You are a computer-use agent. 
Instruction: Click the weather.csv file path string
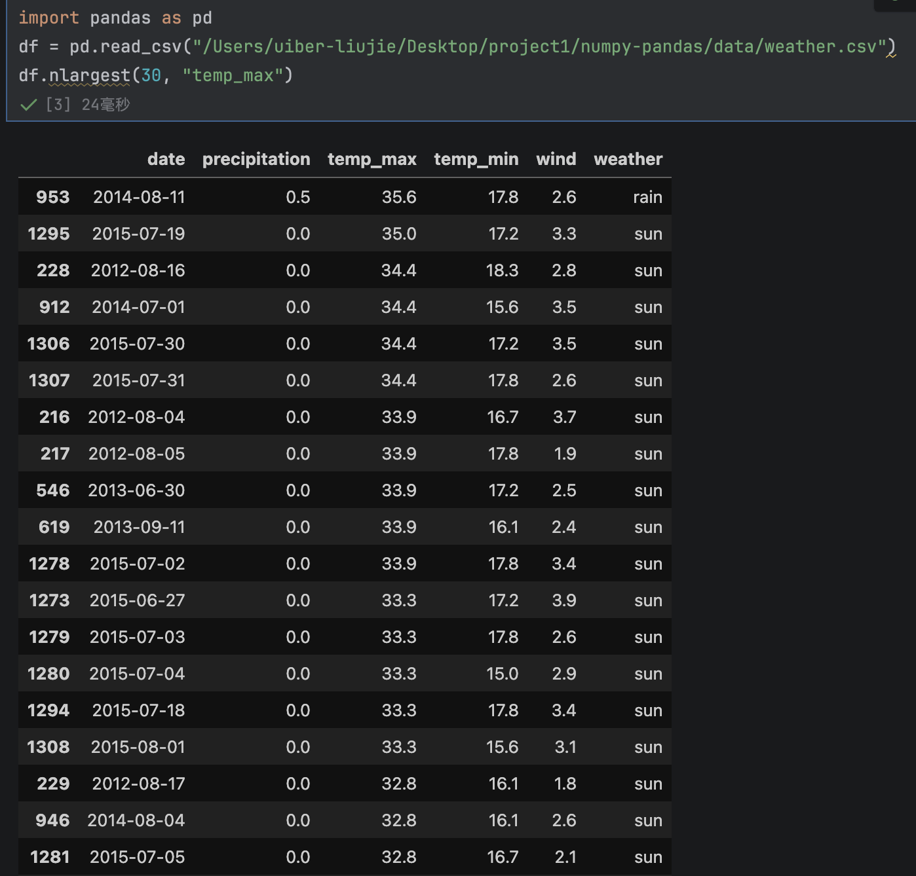(x=540, y=46)
